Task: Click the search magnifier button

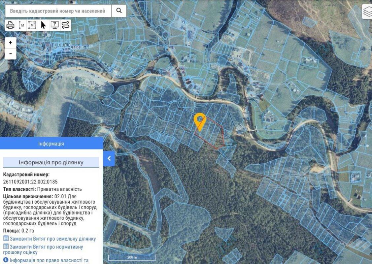Action: pyautogui.click(x=118, y=11)
